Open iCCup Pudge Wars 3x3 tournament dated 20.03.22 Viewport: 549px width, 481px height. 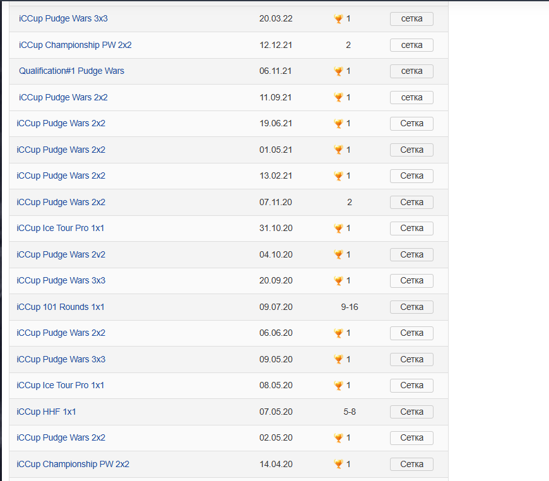coord(63,18)
